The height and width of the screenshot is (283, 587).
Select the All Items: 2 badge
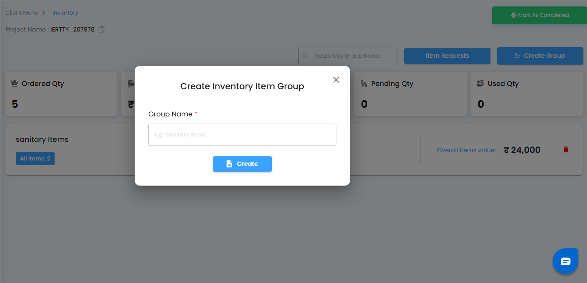(x=35, y=159)
